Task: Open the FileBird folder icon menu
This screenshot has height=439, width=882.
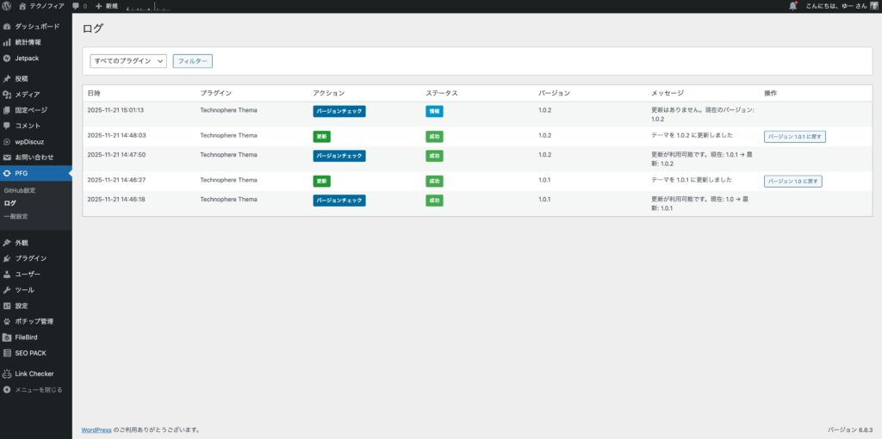Action: point(7,337)
